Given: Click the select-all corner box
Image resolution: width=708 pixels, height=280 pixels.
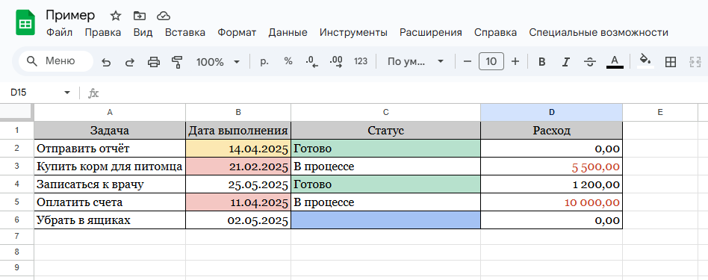Looking at the screenshot, I should (16, 113).
